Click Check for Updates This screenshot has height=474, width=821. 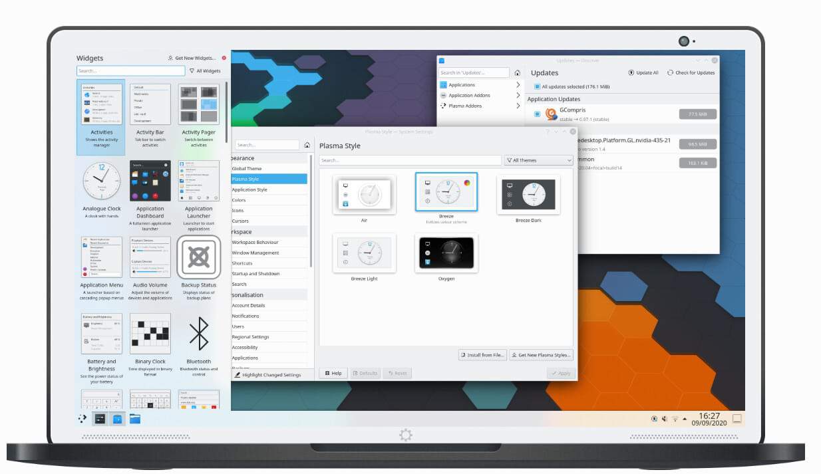click(691, 72)
